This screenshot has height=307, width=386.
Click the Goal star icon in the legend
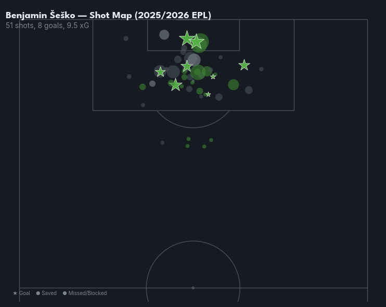coord(15,293)
